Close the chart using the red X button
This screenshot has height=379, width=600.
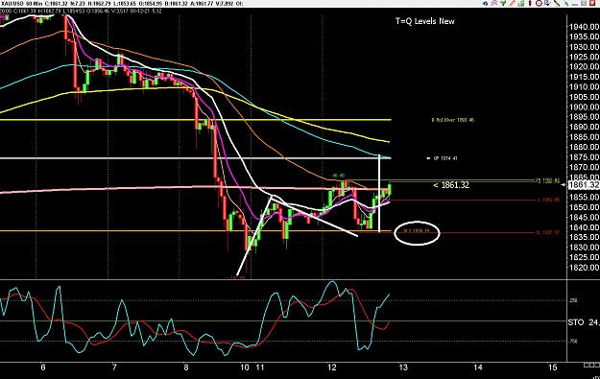(592, 4)
